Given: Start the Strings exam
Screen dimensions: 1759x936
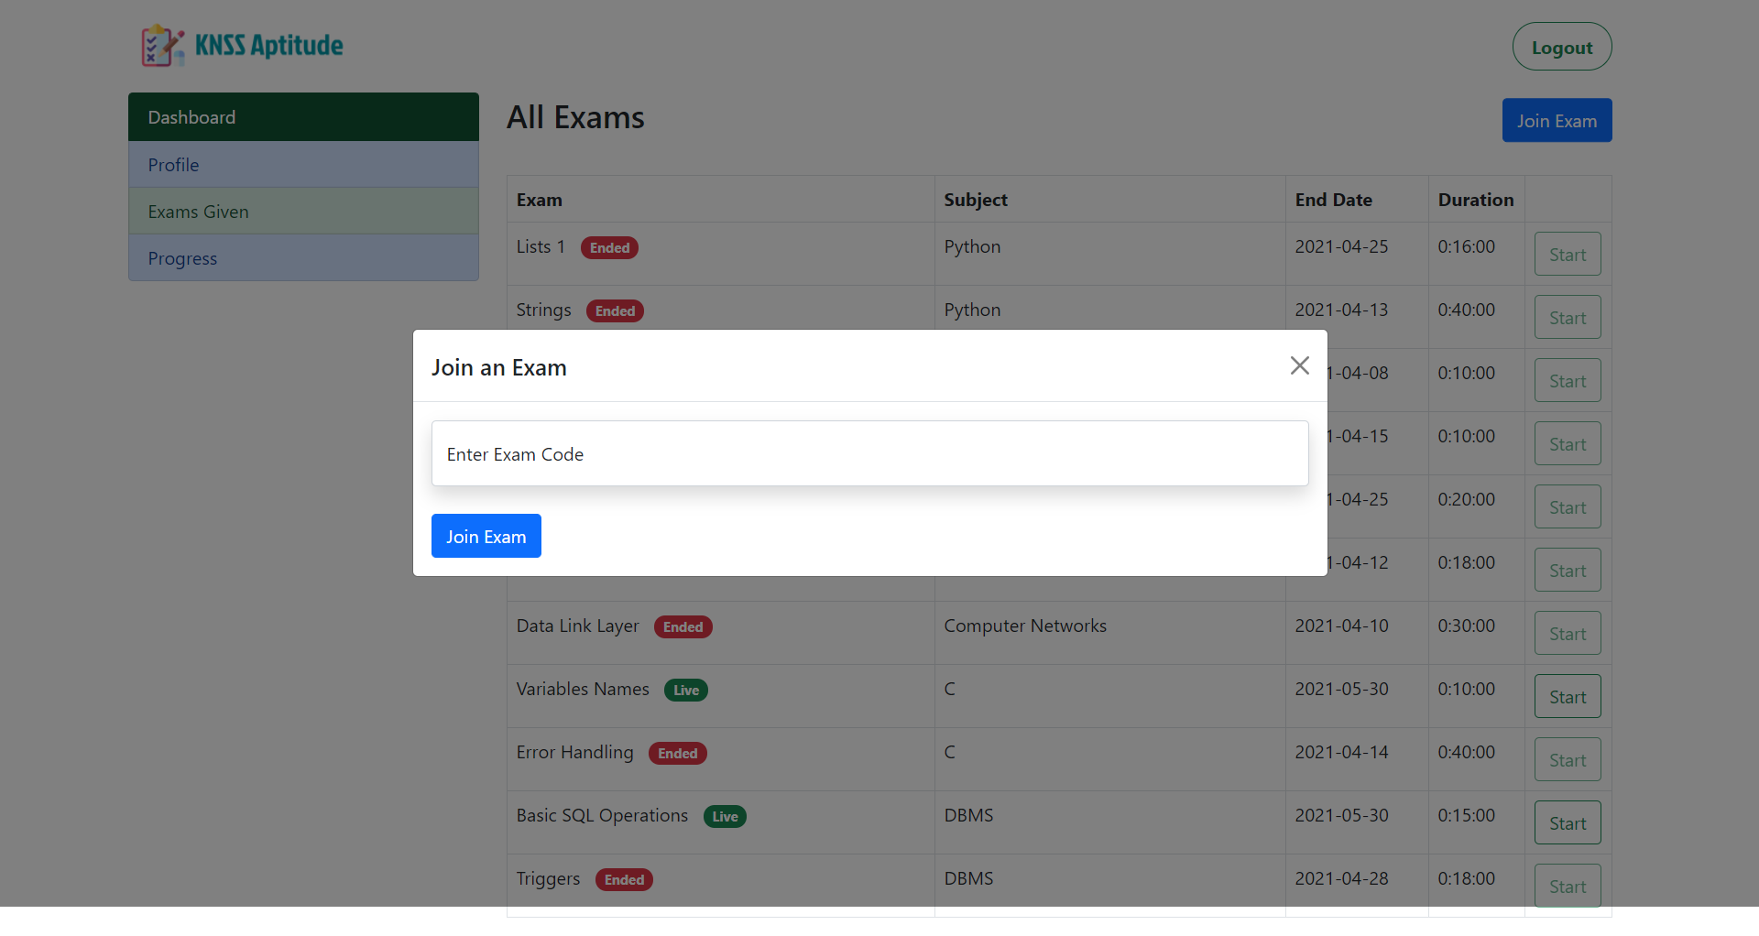Looking at the screenshot, I should 1567,318.
